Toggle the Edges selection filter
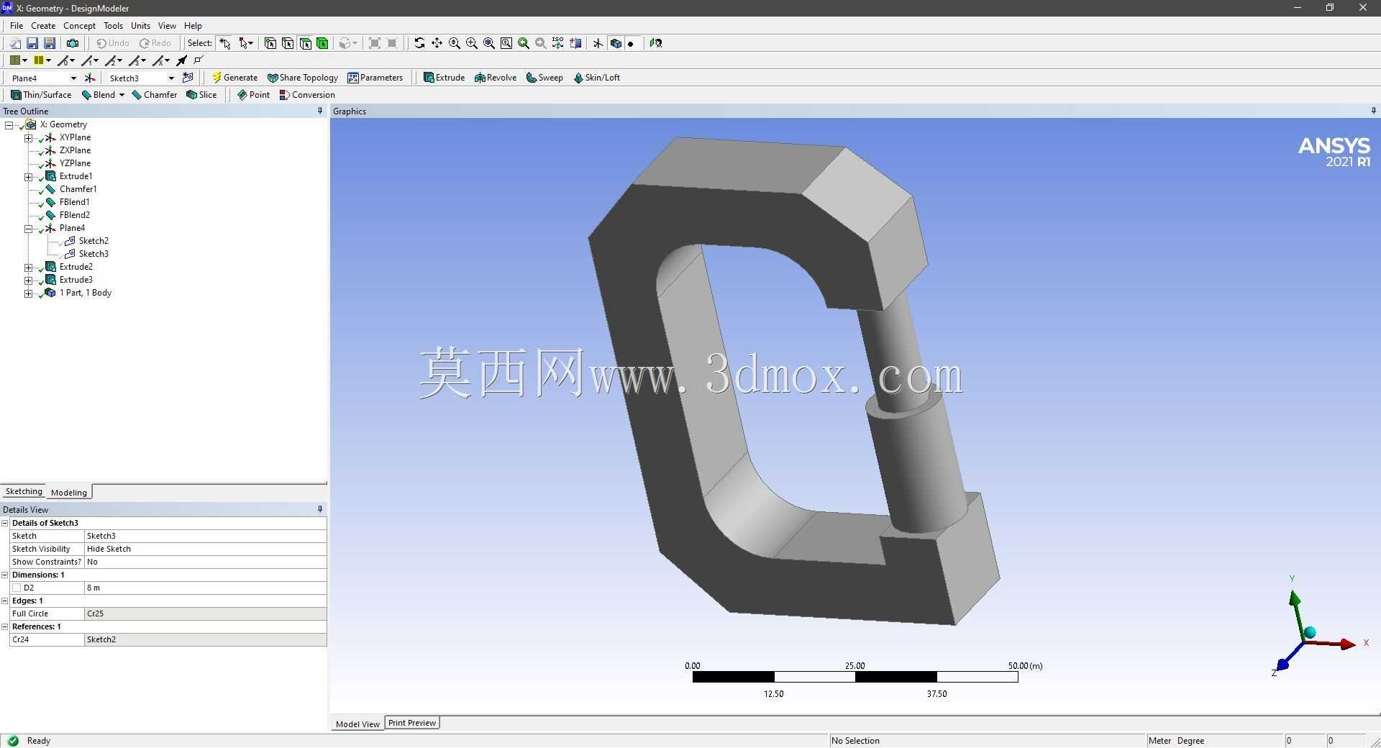This screenshot has width=1381, height=748. pyautogui.click(x=288, y=43)
